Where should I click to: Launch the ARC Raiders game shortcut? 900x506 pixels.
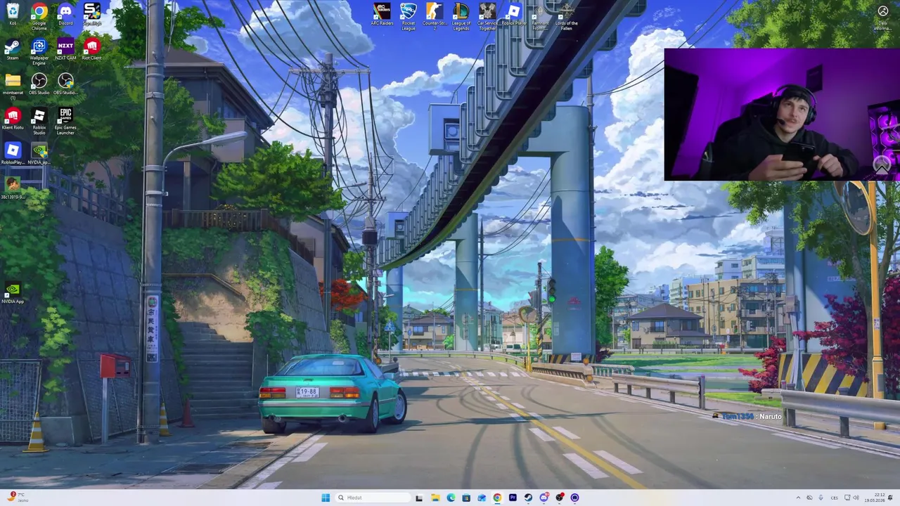pos(382,15)
